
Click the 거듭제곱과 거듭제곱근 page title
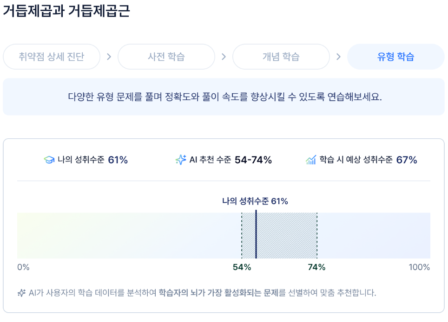tap(66, 11)
